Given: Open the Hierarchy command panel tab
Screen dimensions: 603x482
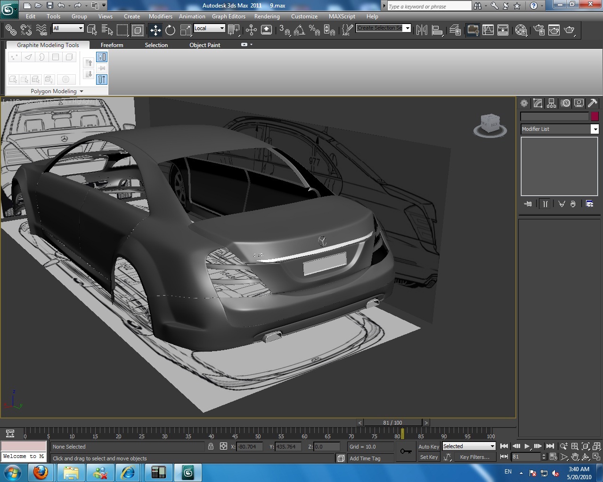Looking at the screenshot, I should pos(552,103).
